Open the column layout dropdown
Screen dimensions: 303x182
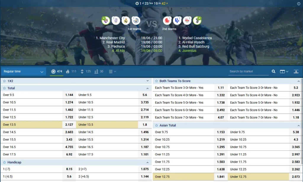point(284,71)
